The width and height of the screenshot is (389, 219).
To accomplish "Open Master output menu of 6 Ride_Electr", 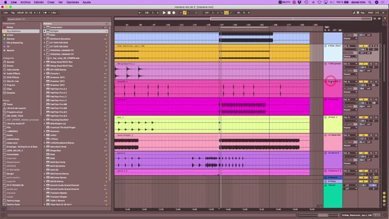I will [350, 57].
